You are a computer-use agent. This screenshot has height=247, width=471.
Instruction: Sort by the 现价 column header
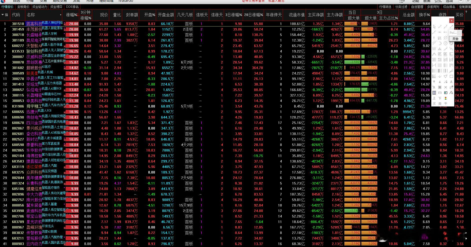(x=104, y=15)
